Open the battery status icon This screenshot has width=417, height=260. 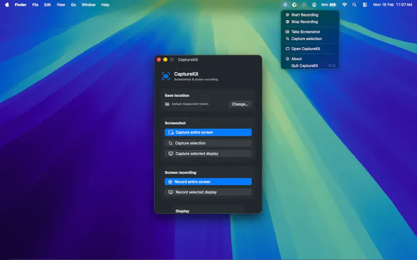tap(329, 5)
